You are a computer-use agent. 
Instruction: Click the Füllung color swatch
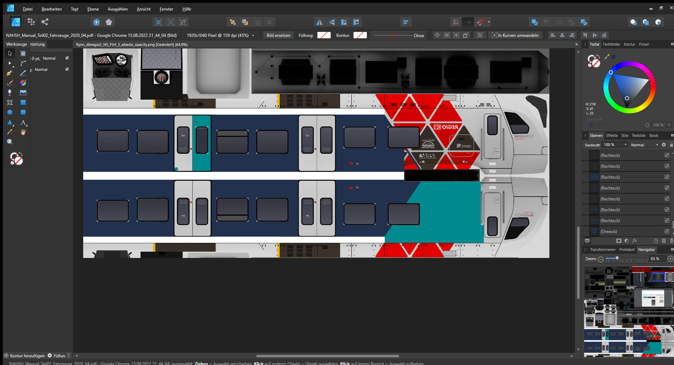[x=324, y=35]
